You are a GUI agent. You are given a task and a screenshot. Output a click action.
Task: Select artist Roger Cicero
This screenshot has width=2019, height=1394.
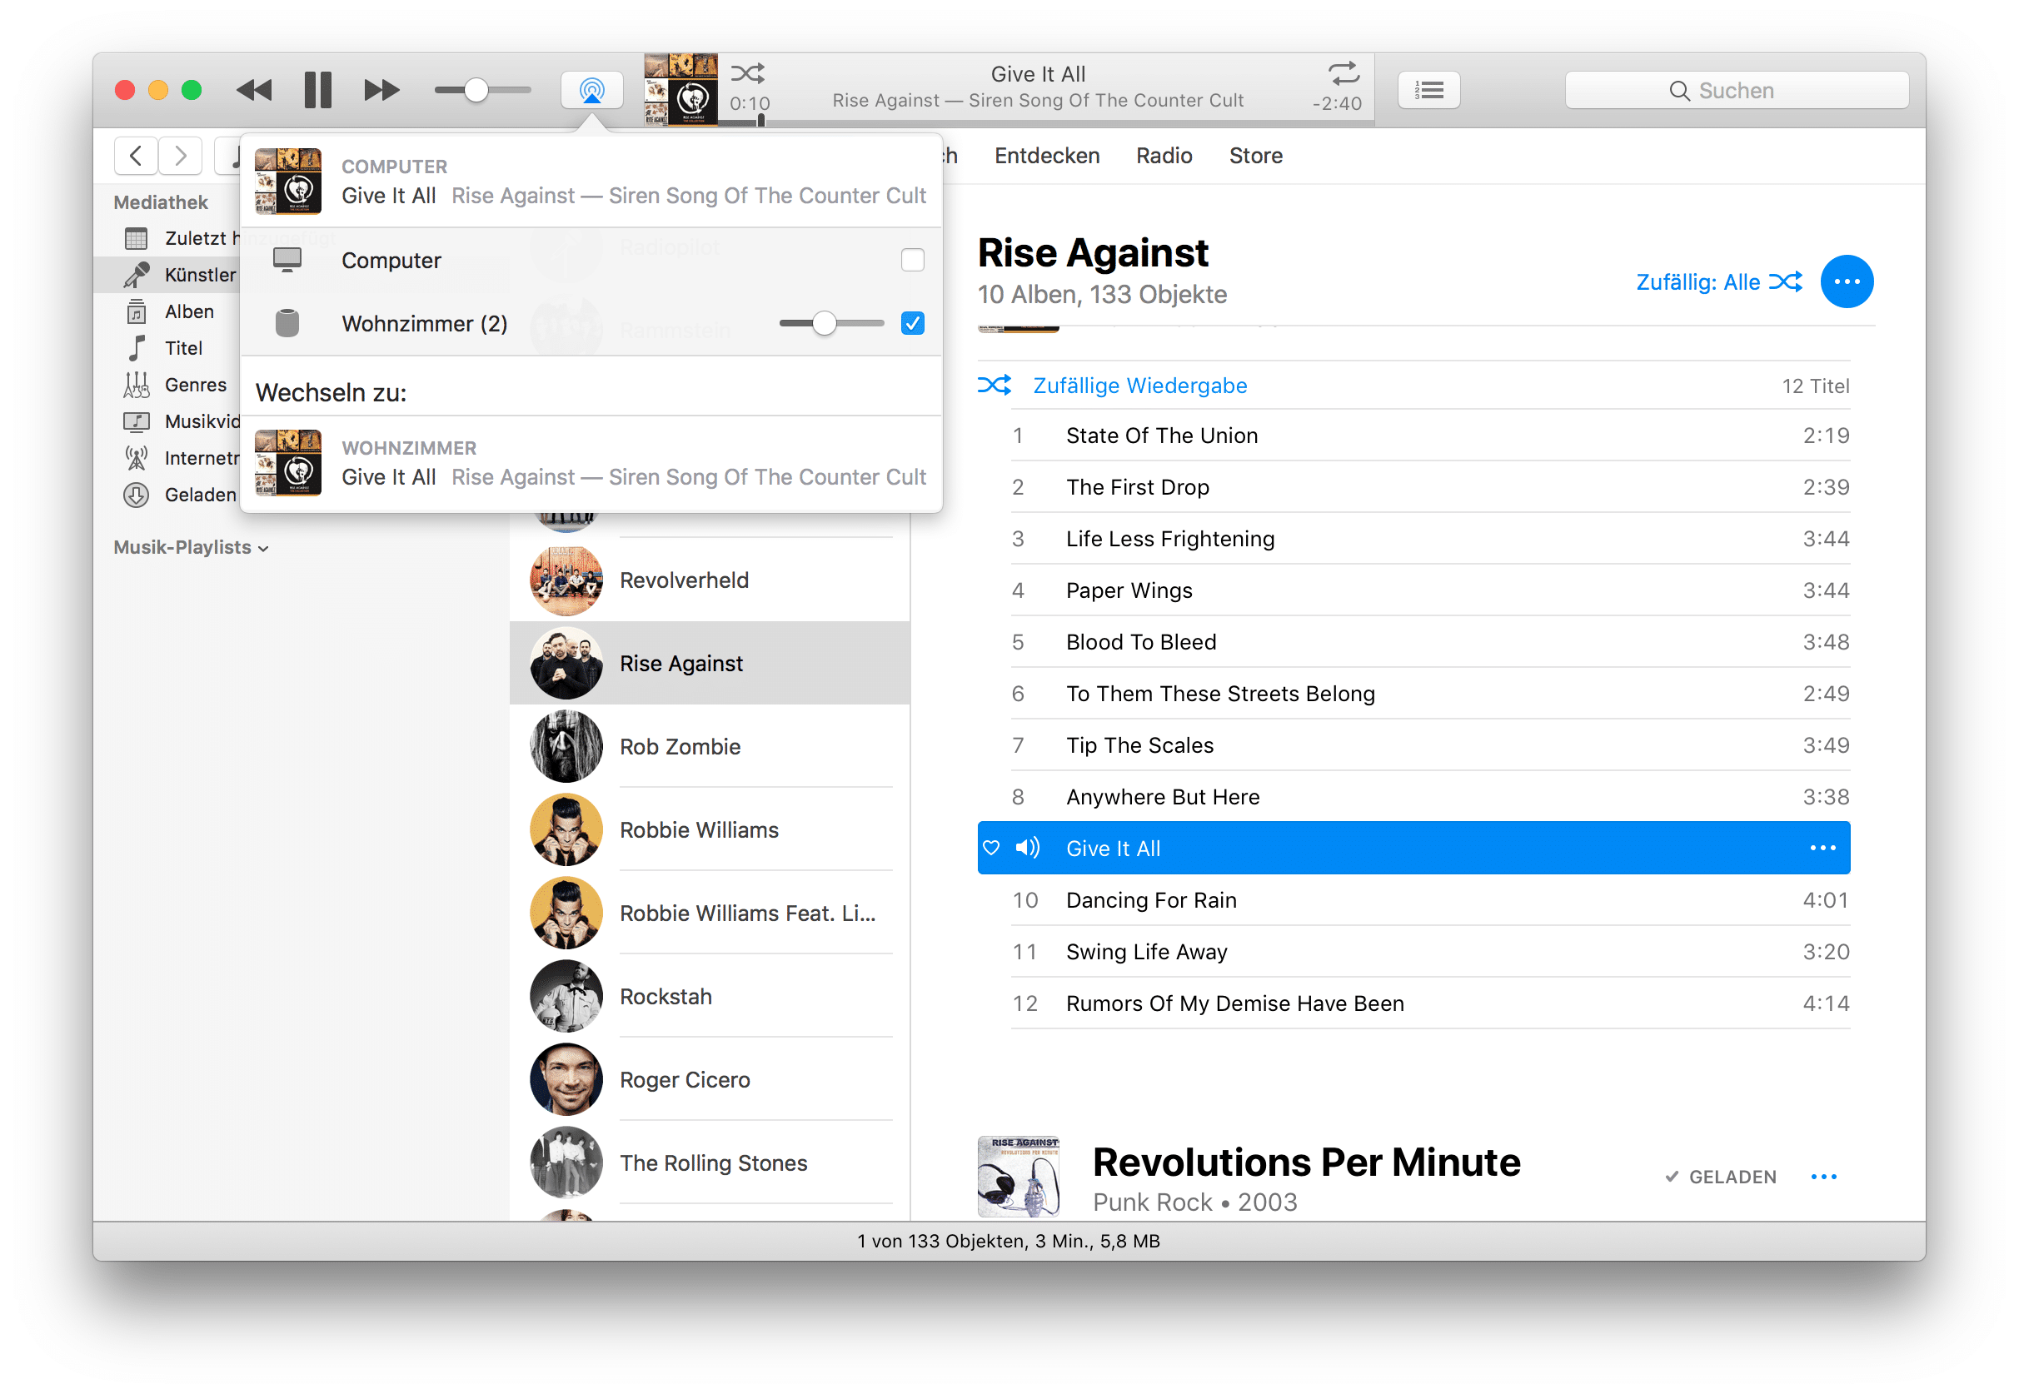point(710,1078)
